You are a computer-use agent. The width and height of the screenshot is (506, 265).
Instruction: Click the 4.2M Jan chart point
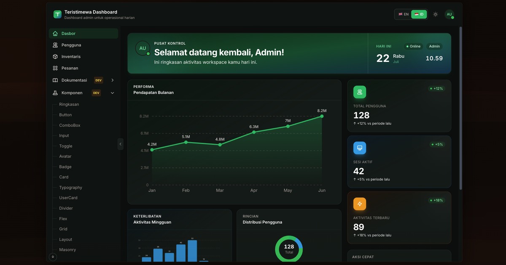coord(152,149)
